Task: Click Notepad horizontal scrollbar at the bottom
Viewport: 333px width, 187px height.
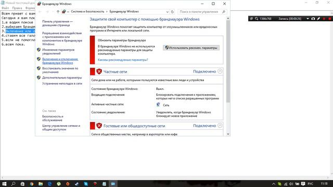Action: tap(164, 178)
